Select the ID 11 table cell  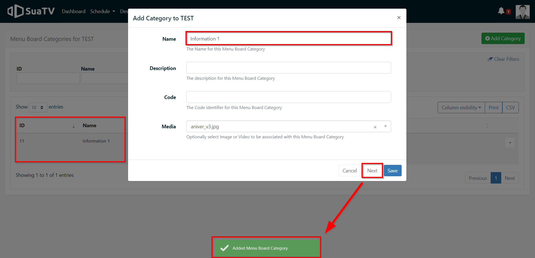pos(22,141)
